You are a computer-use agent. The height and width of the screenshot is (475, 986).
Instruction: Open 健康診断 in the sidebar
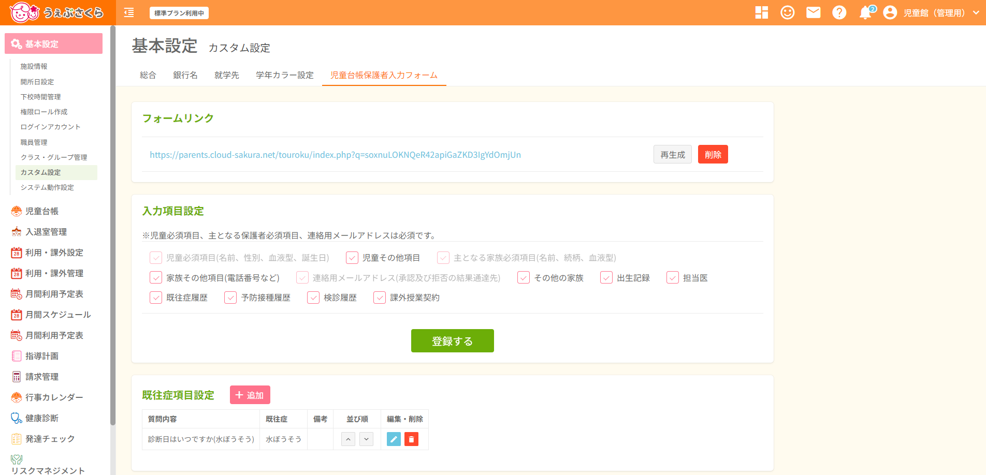42,418
